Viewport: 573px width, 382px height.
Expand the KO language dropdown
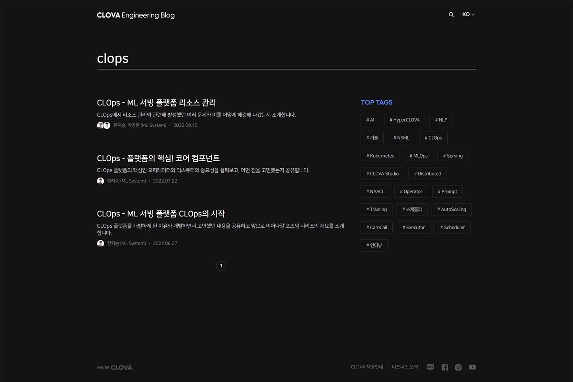[468, 15]
